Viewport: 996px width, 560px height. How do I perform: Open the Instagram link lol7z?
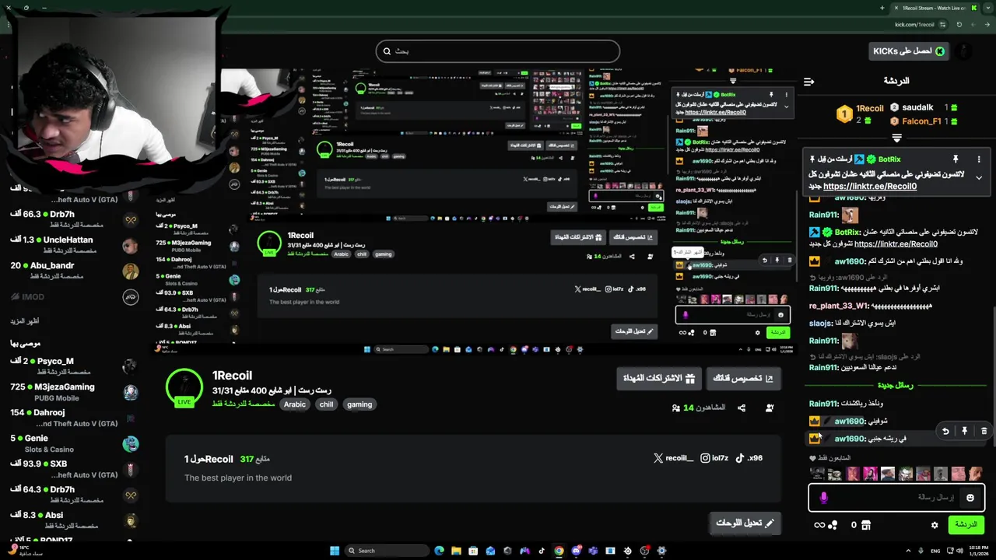point(714,458)
